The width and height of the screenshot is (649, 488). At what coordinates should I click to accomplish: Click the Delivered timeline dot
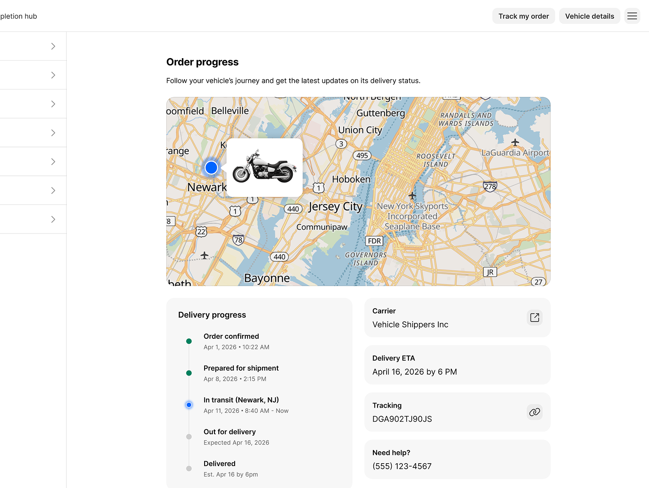click(x=189, y=468)
